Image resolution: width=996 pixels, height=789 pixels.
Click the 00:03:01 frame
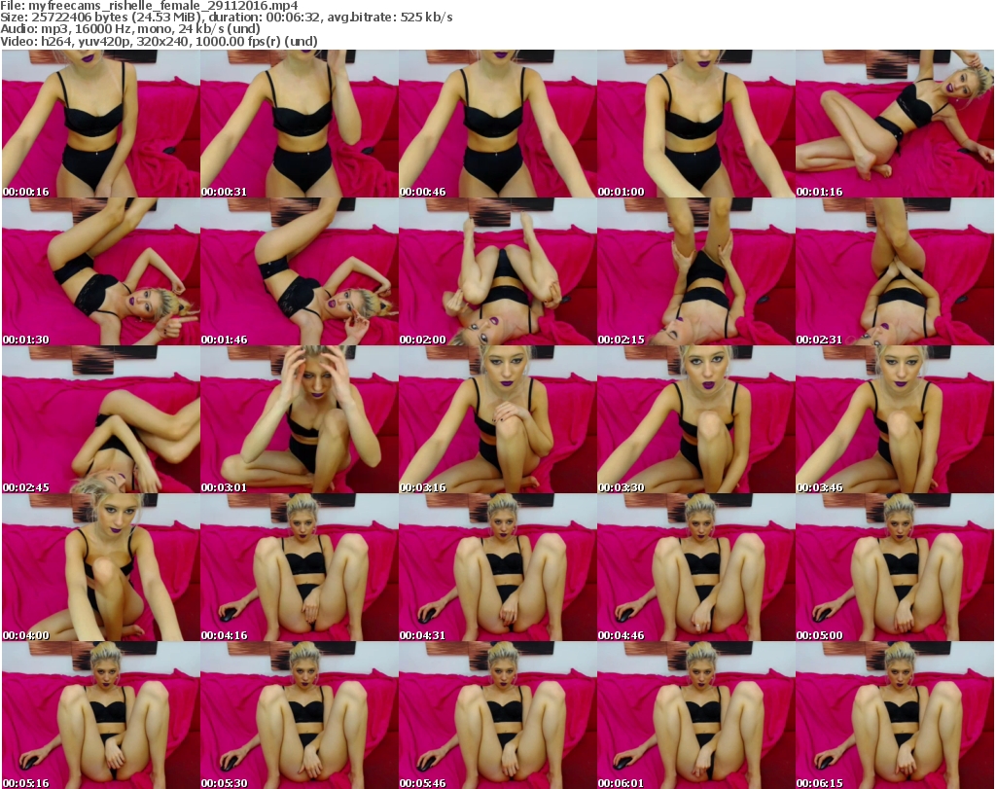[300, 420]
